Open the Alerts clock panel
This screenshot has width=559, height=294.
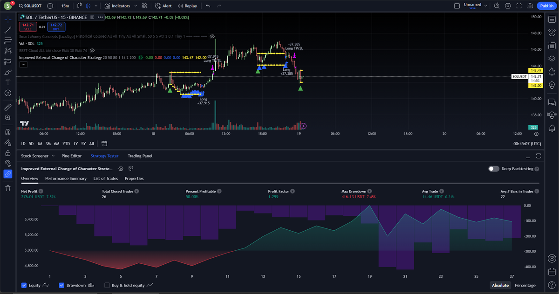(552, 33)
